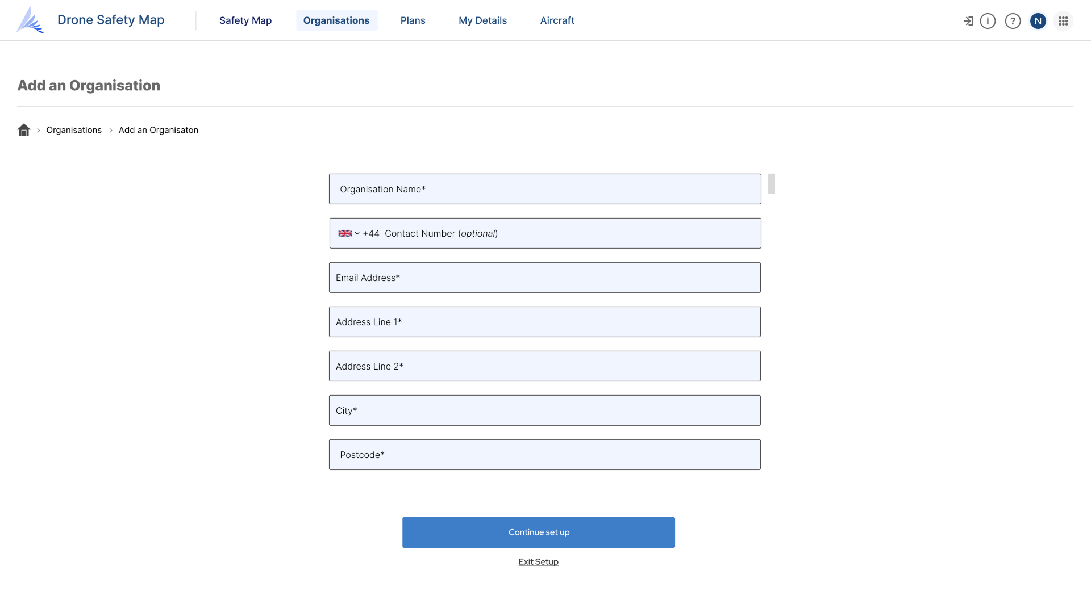
Task: Open the user avatar N menu
Action: click(1038, 21)
